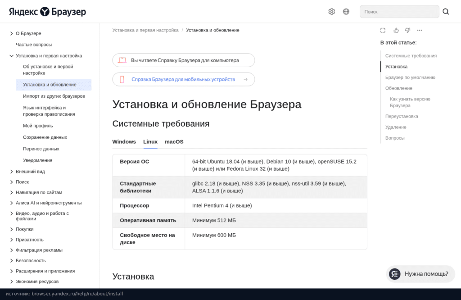Click 'Вы читаете Справку Браузера для компьютера' banner
This screenshot has width=461, height=300.
[x=184, y=60]
